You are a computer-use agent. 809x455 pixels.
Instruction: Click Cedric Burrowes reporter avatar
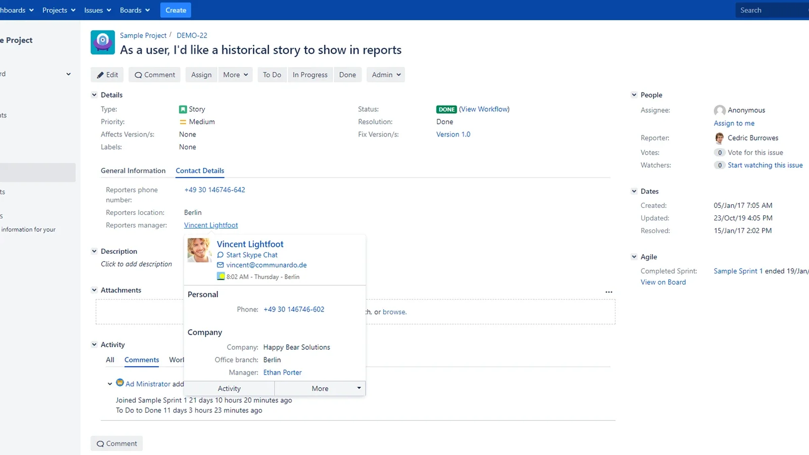click(x=719, y=138)
